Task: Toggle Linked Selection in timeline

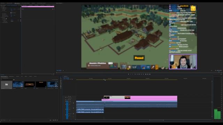Action: click(x=68, y=79)
